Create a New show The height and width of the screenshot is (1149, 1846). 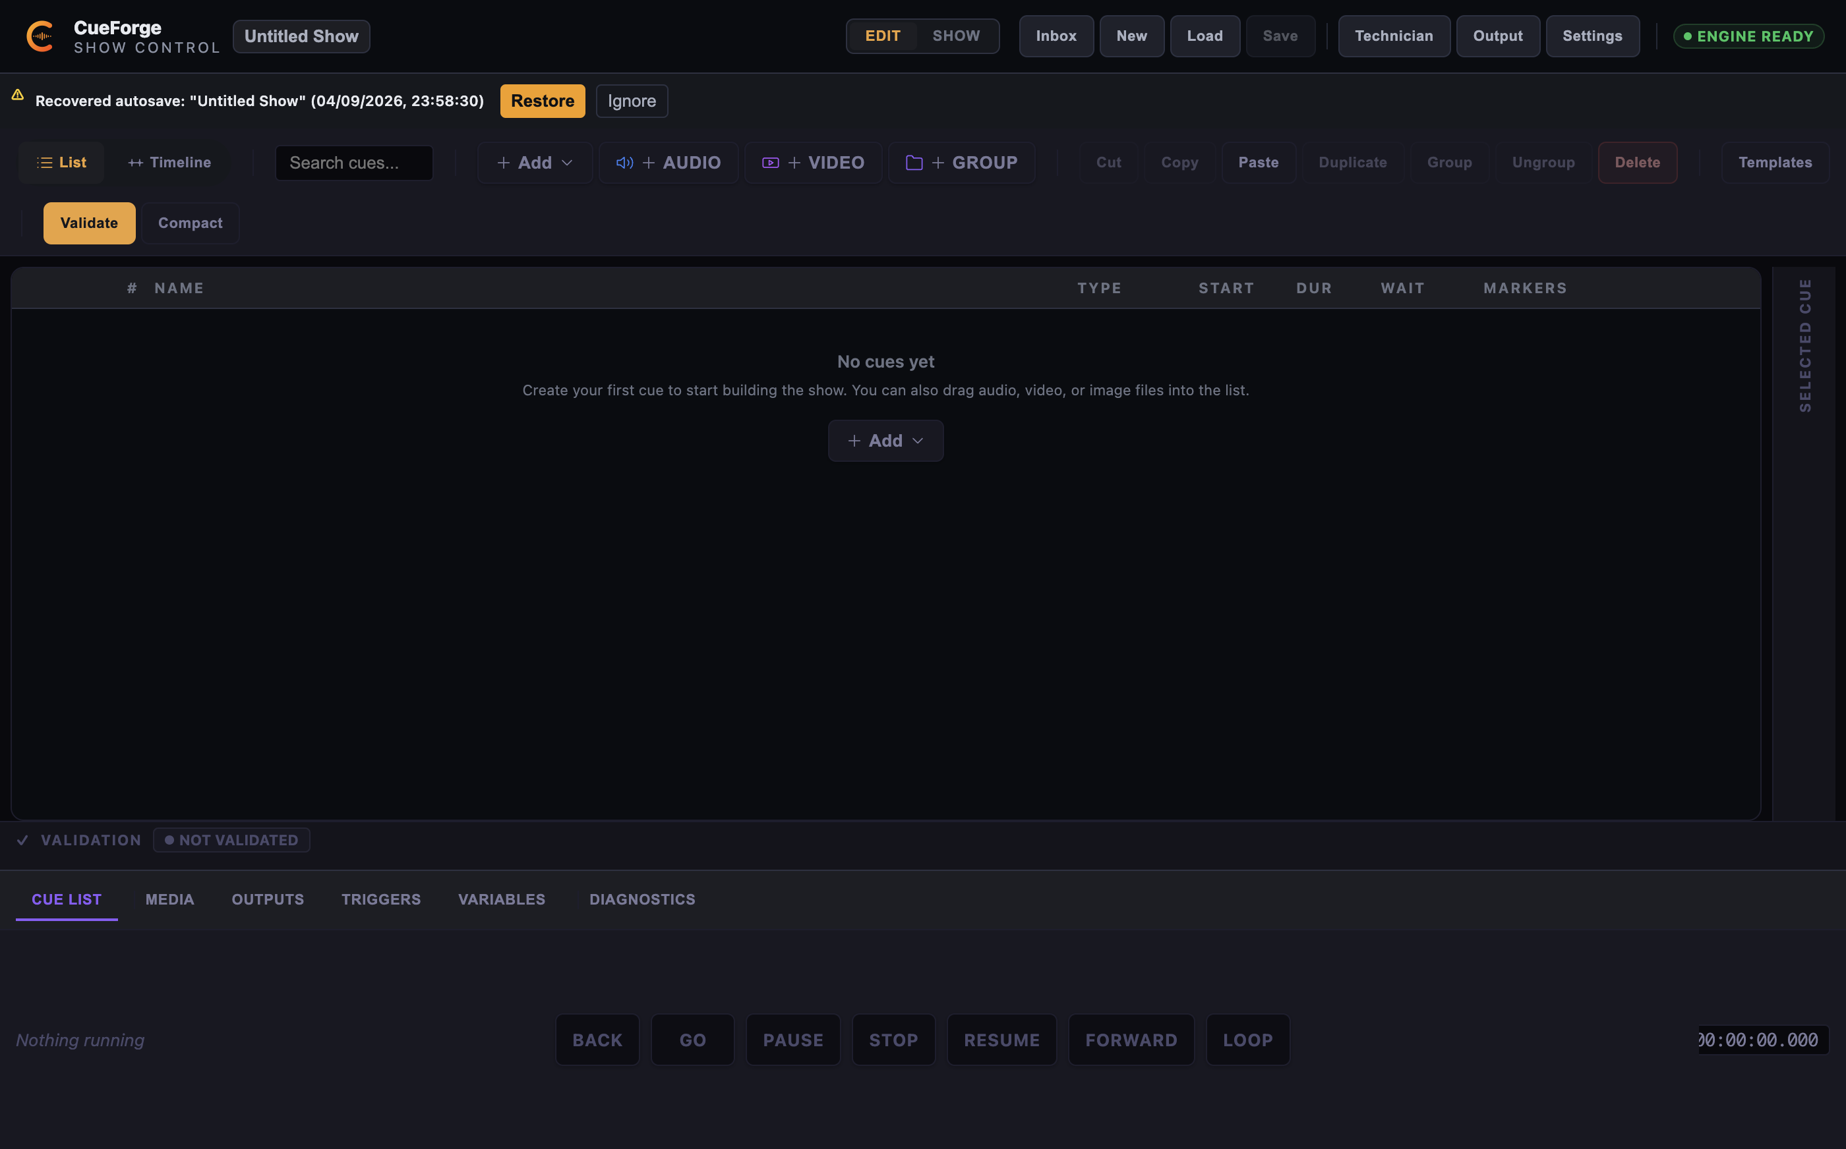(1132, 36)
